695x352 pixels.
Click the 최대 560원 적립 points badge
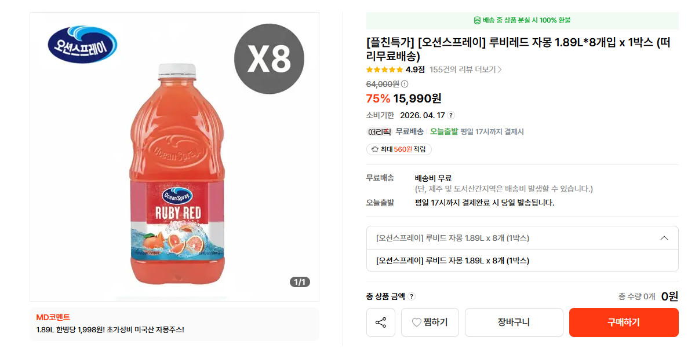pyautogui.click(x=399, y=149)
